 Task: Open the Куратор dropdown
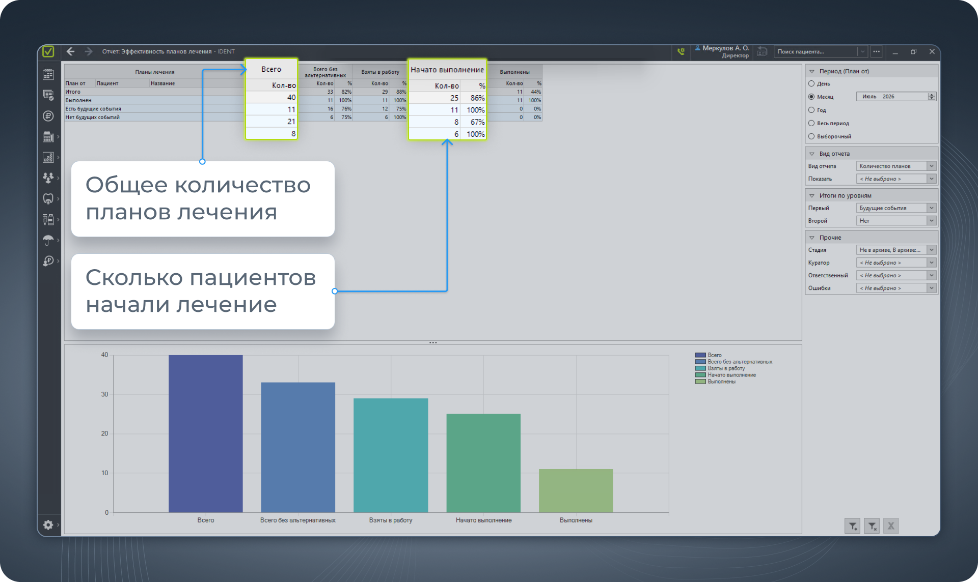coord(896,263)
